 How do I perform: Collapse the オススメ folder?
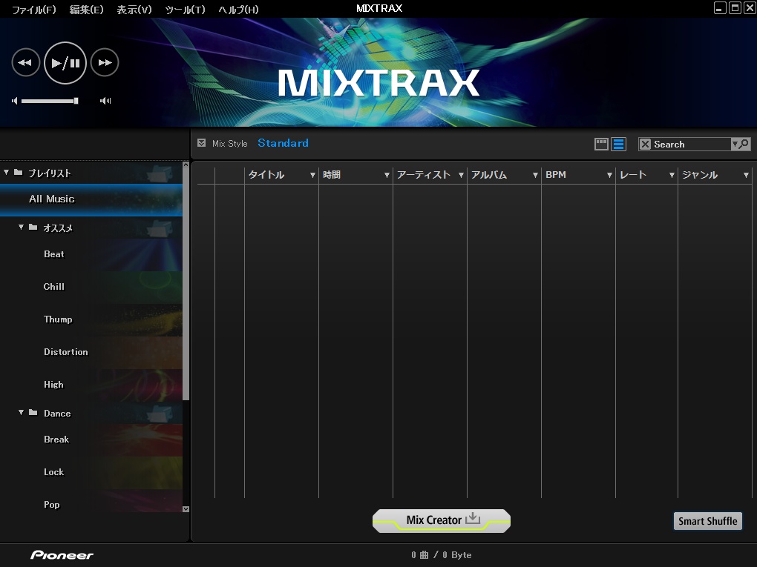coord(21,227)
